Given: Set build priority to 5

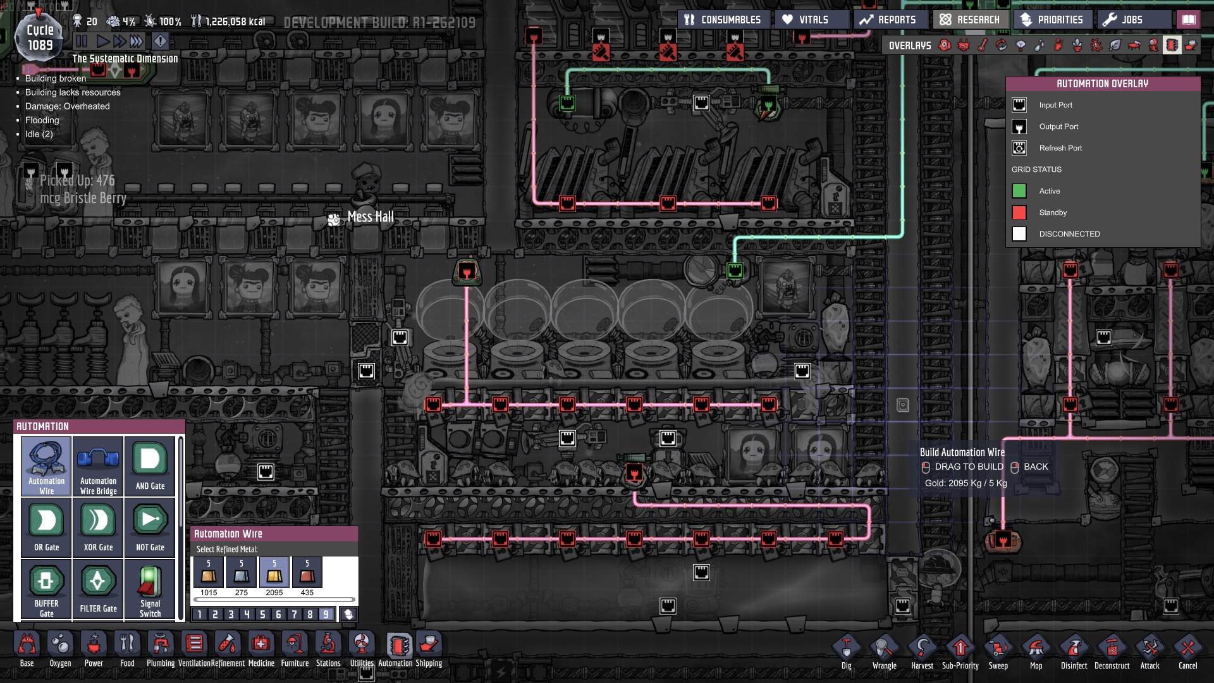Looking at the screenshot, I should [262, 614].
